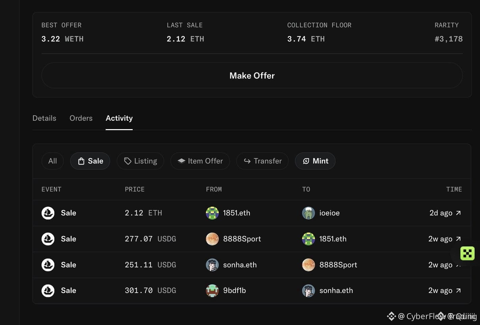Viewport: 480px width, 325px height.
Task: Click the 9bdf1b avatar
Action: (212, 291)
